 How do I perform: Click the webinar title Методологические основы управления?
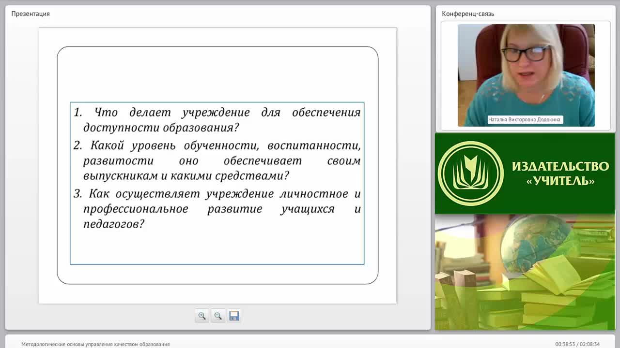[x=95, y=344]
